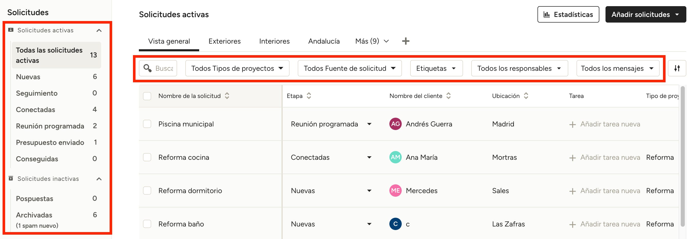Sort by Nombre de la solicitud column
This screenshot has width=692, height=239.
227,96
